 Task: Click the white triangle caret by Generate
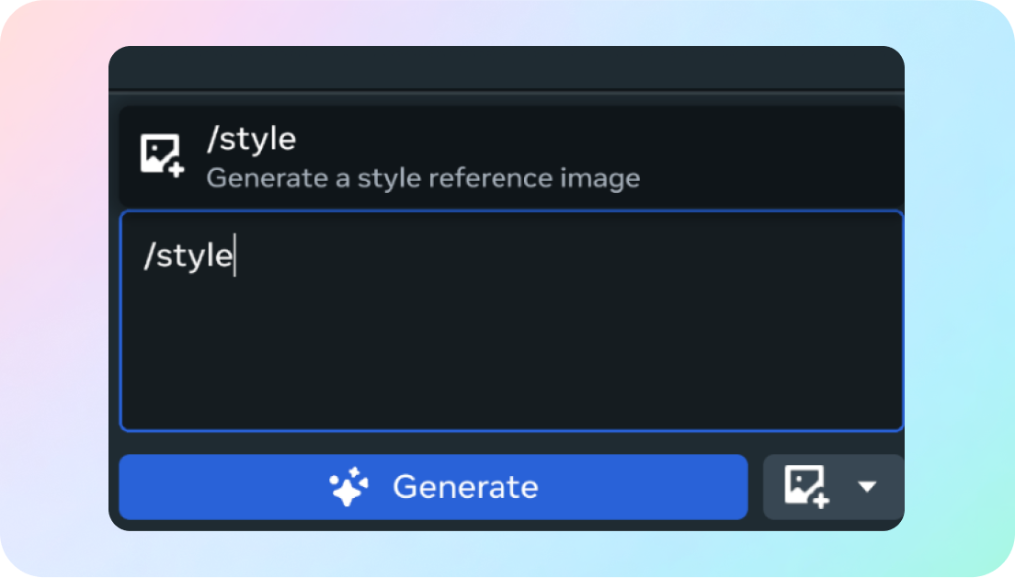coord(867,487)
